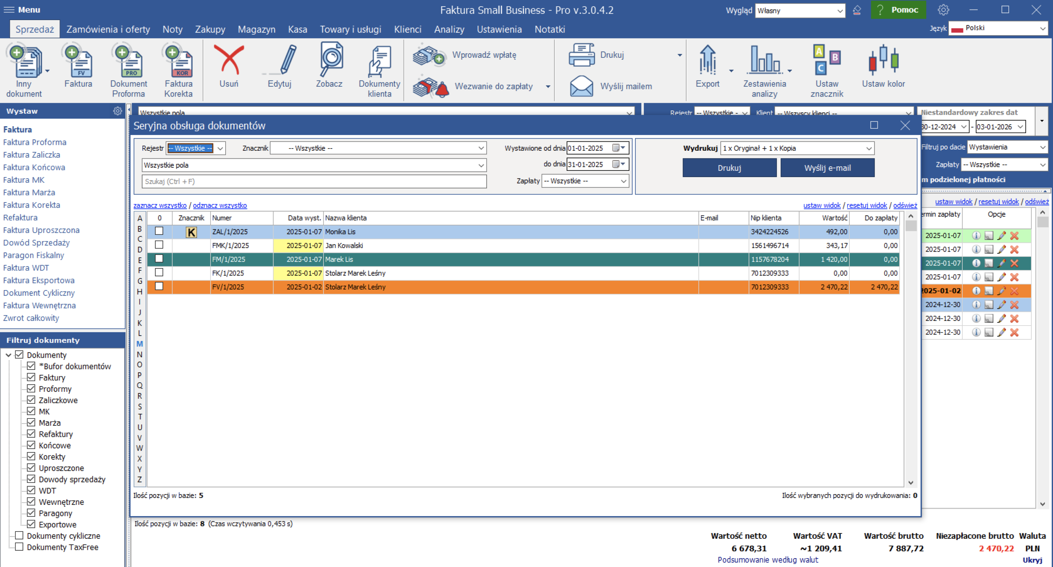
Task: Click the resetuj widok link in the dialog
Action: (x=867, y=205)
